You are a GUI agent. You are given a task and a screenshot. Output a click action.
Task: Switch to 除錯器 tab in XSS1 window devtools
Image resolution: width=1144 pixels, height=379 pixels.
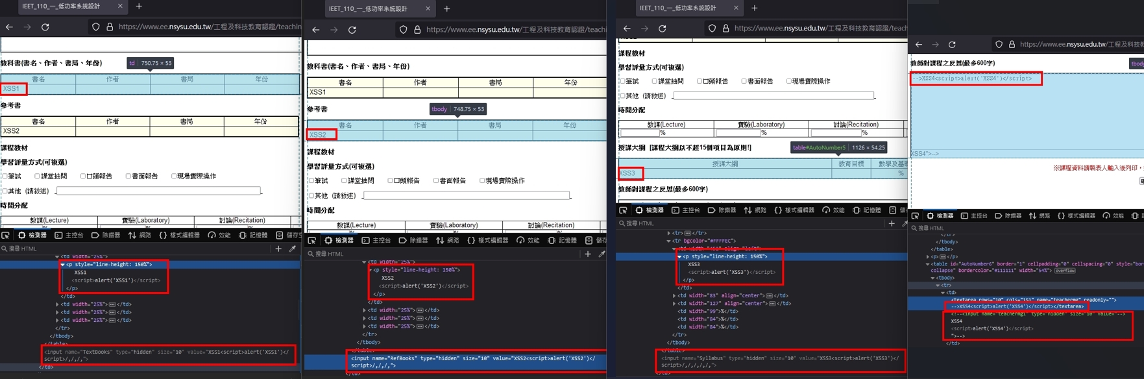106,236
